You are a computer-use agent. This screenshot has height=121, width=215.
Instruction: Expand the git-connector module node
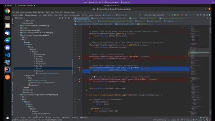(19, 26)
